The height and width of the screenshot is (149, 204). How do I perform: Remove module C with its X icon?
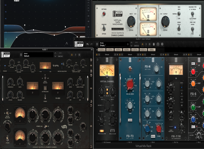[163, 54]
